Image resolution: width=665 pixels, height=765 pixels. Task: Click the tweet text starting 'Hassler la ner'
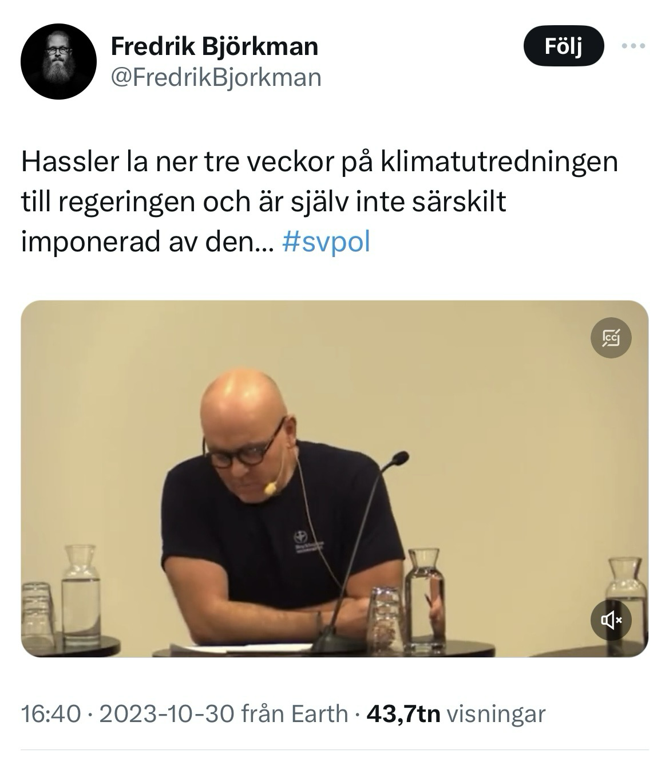[x=320, y=202]
